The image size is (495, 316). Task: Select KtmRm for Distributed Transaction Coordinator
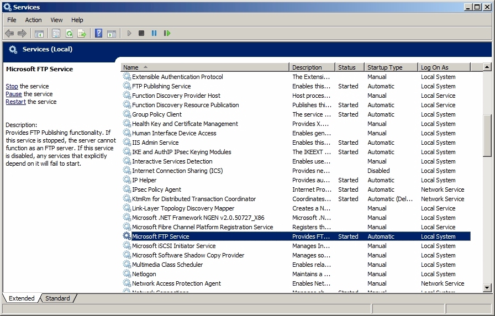click(194, 199)
